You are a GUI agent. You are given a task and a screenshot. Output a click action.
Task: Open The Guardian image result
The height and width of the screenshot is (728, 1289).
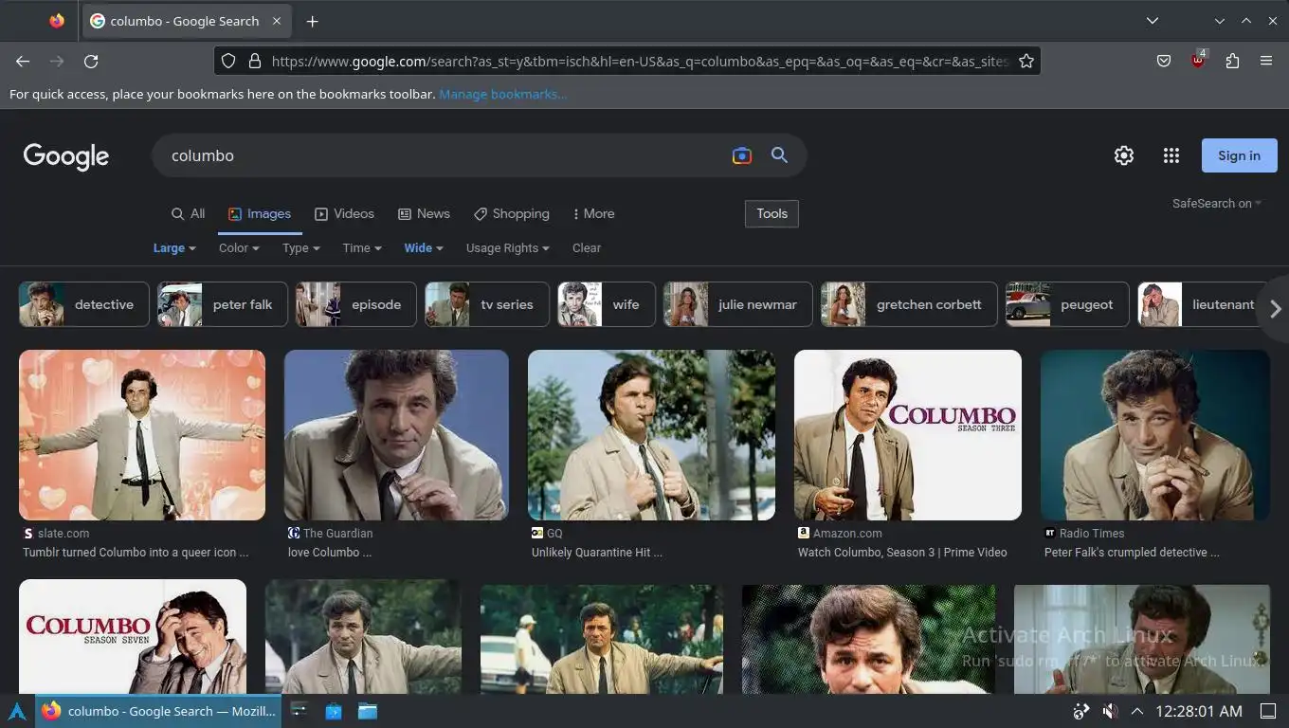[x=396, y=435]
